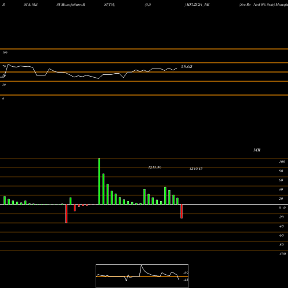Click the 'MR' label above bar chart
Viewport: 288px width, 288px height.
coord(257,150)
